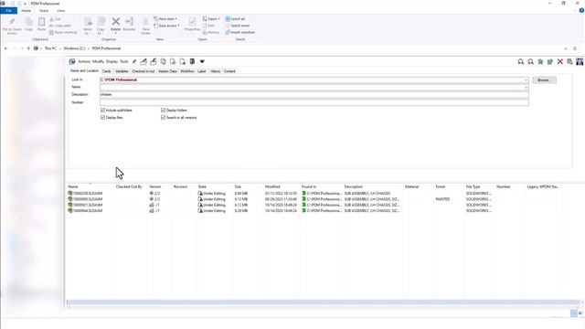Sort by the Checked Out By column header
This screenshot has width=585, height=329.
pos(129,186)
